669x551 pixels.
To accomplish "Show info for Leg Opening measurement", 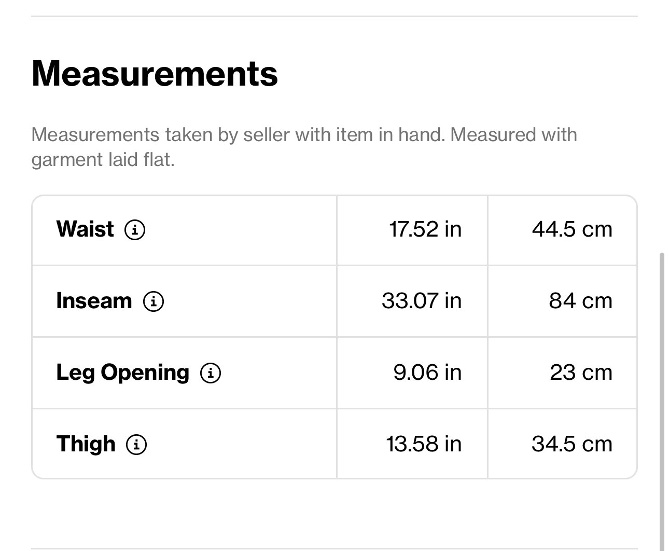I will (211, 373).
